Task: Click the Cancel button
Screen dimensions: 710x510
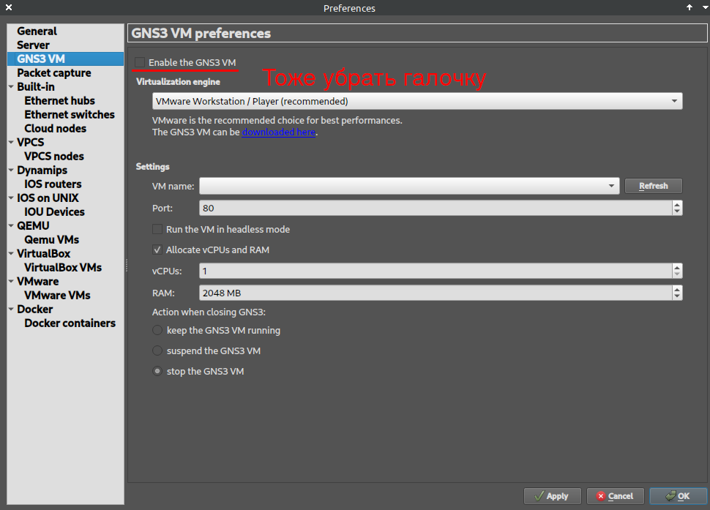Action: [616, 496]
